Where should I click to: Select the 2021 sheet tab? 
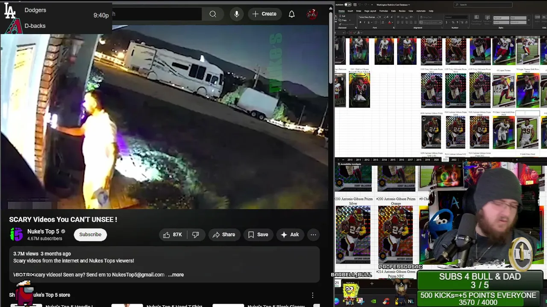pos(445,160)
